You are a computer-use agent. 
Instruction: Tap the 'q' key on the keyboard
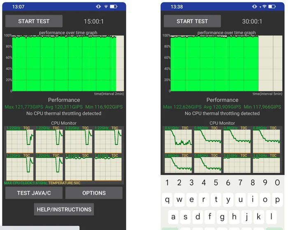pos(167,200)
